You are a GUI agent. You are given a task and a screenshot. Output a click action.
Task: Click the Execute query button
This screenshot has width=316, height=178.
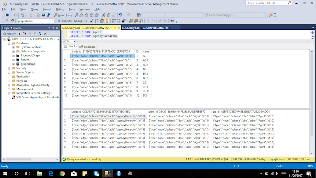click(65, 21)
